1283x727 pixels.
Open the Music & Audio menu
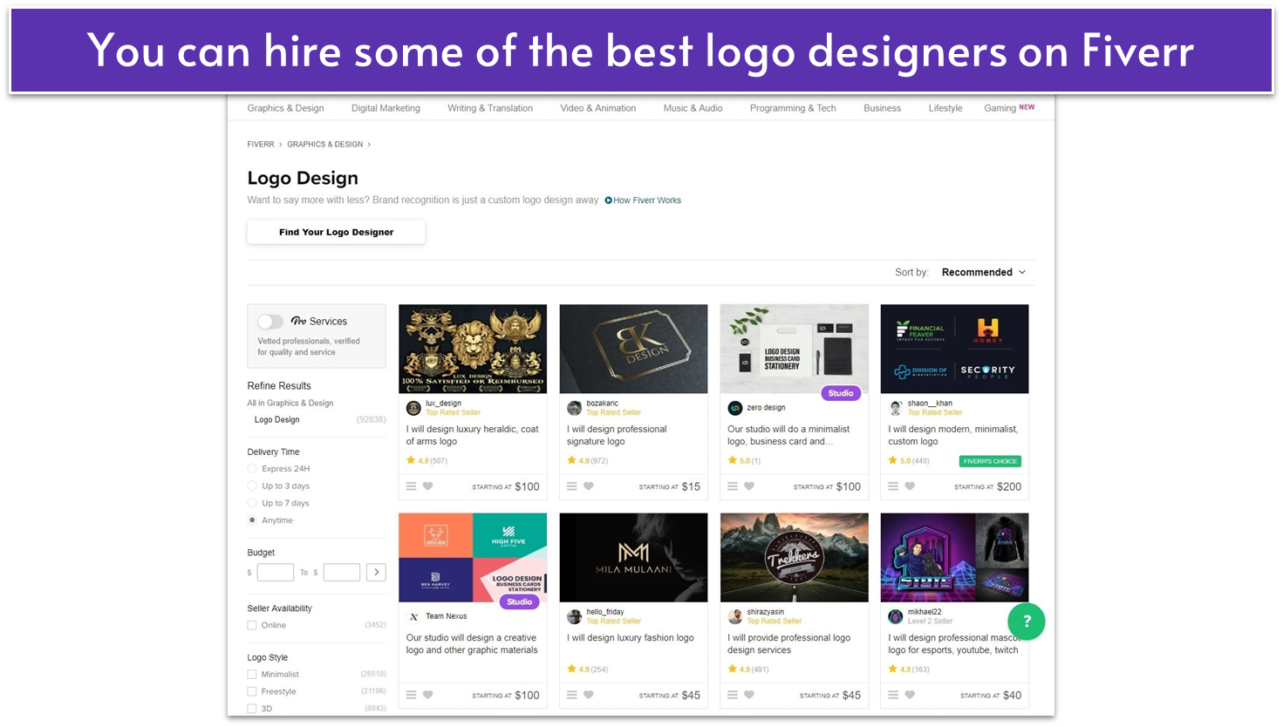point(693,108)
